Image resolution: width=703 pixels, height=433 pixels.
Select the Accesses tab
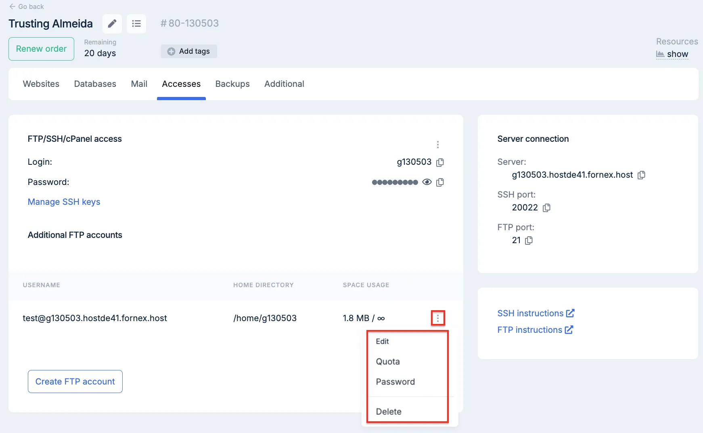click(181, 84)
